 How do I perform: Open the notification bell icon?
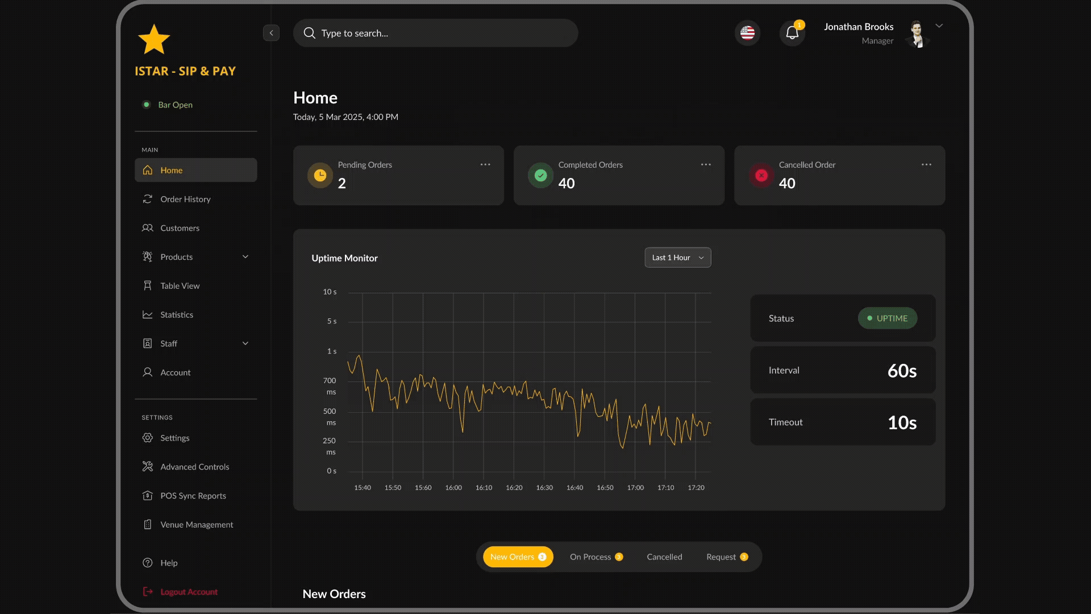792,32
